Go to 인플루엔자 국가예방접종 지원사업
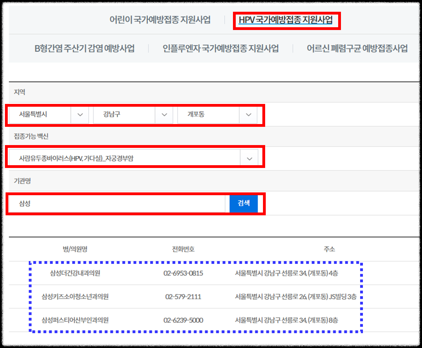Screen dimensions: 422x348 tap(221, 49)
